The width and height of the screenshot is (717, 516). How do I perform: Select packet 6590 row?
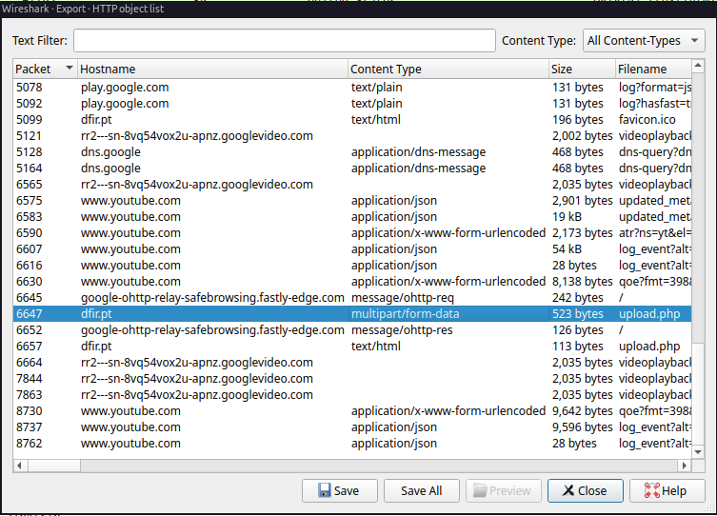pos(352,233)
